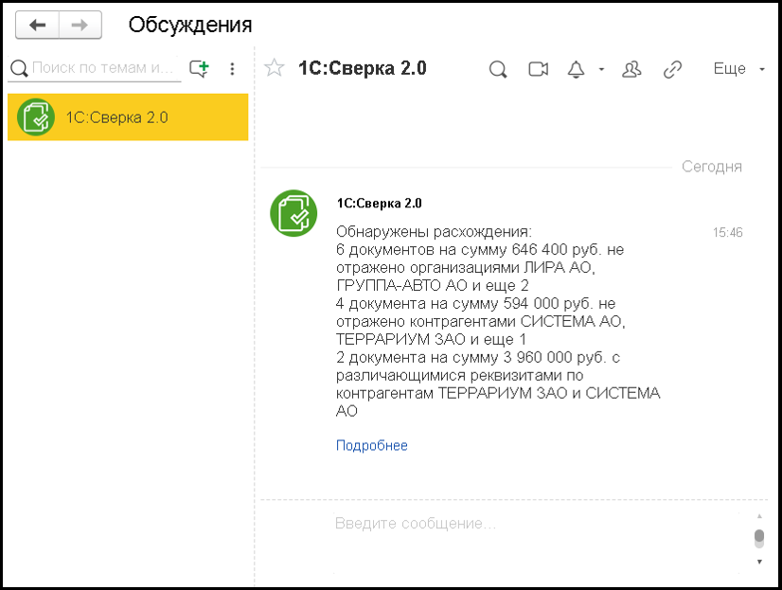Open notification settings with the bell icon
782x590 pixels.
[x=576, y=69]
